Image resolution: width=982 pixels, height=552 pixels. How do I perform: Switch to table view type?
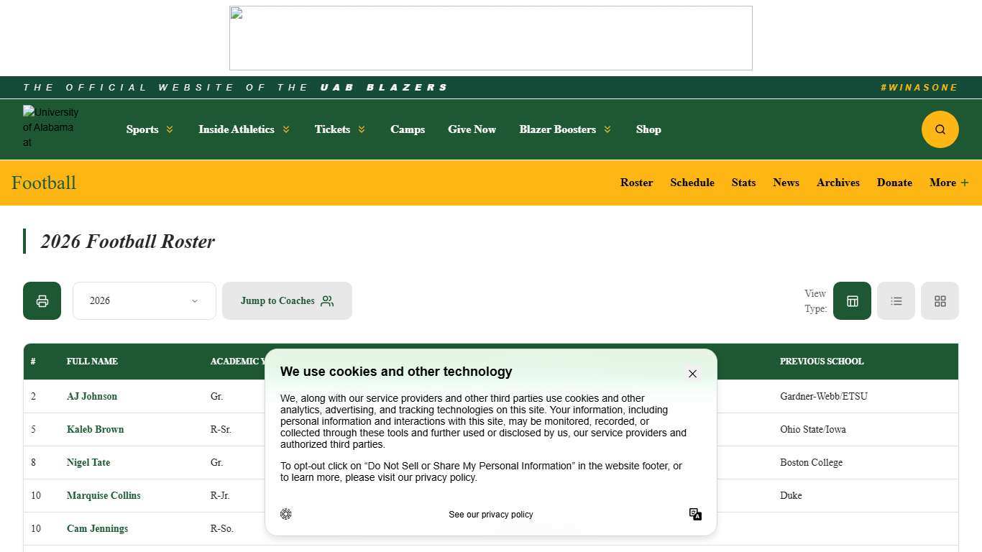coord(852,300)
